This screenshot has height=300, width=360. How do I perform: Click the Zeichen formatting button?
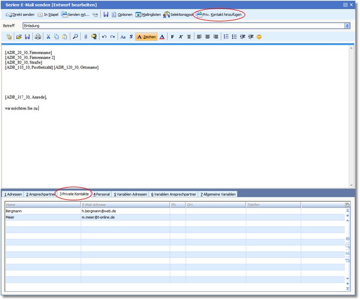click(x=146, y=37)
